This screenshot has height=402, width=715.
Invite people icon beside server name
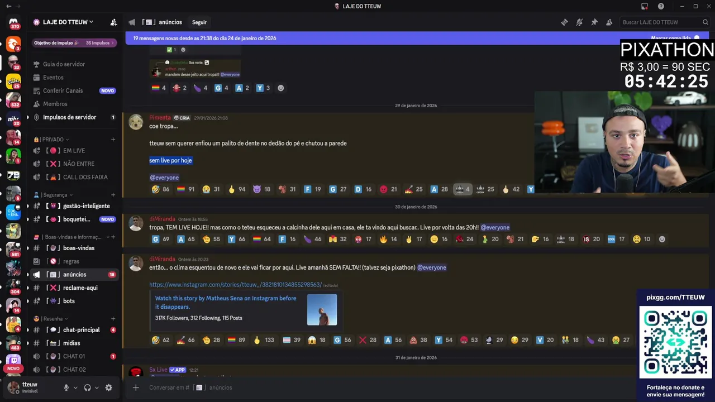click(114, 22)
